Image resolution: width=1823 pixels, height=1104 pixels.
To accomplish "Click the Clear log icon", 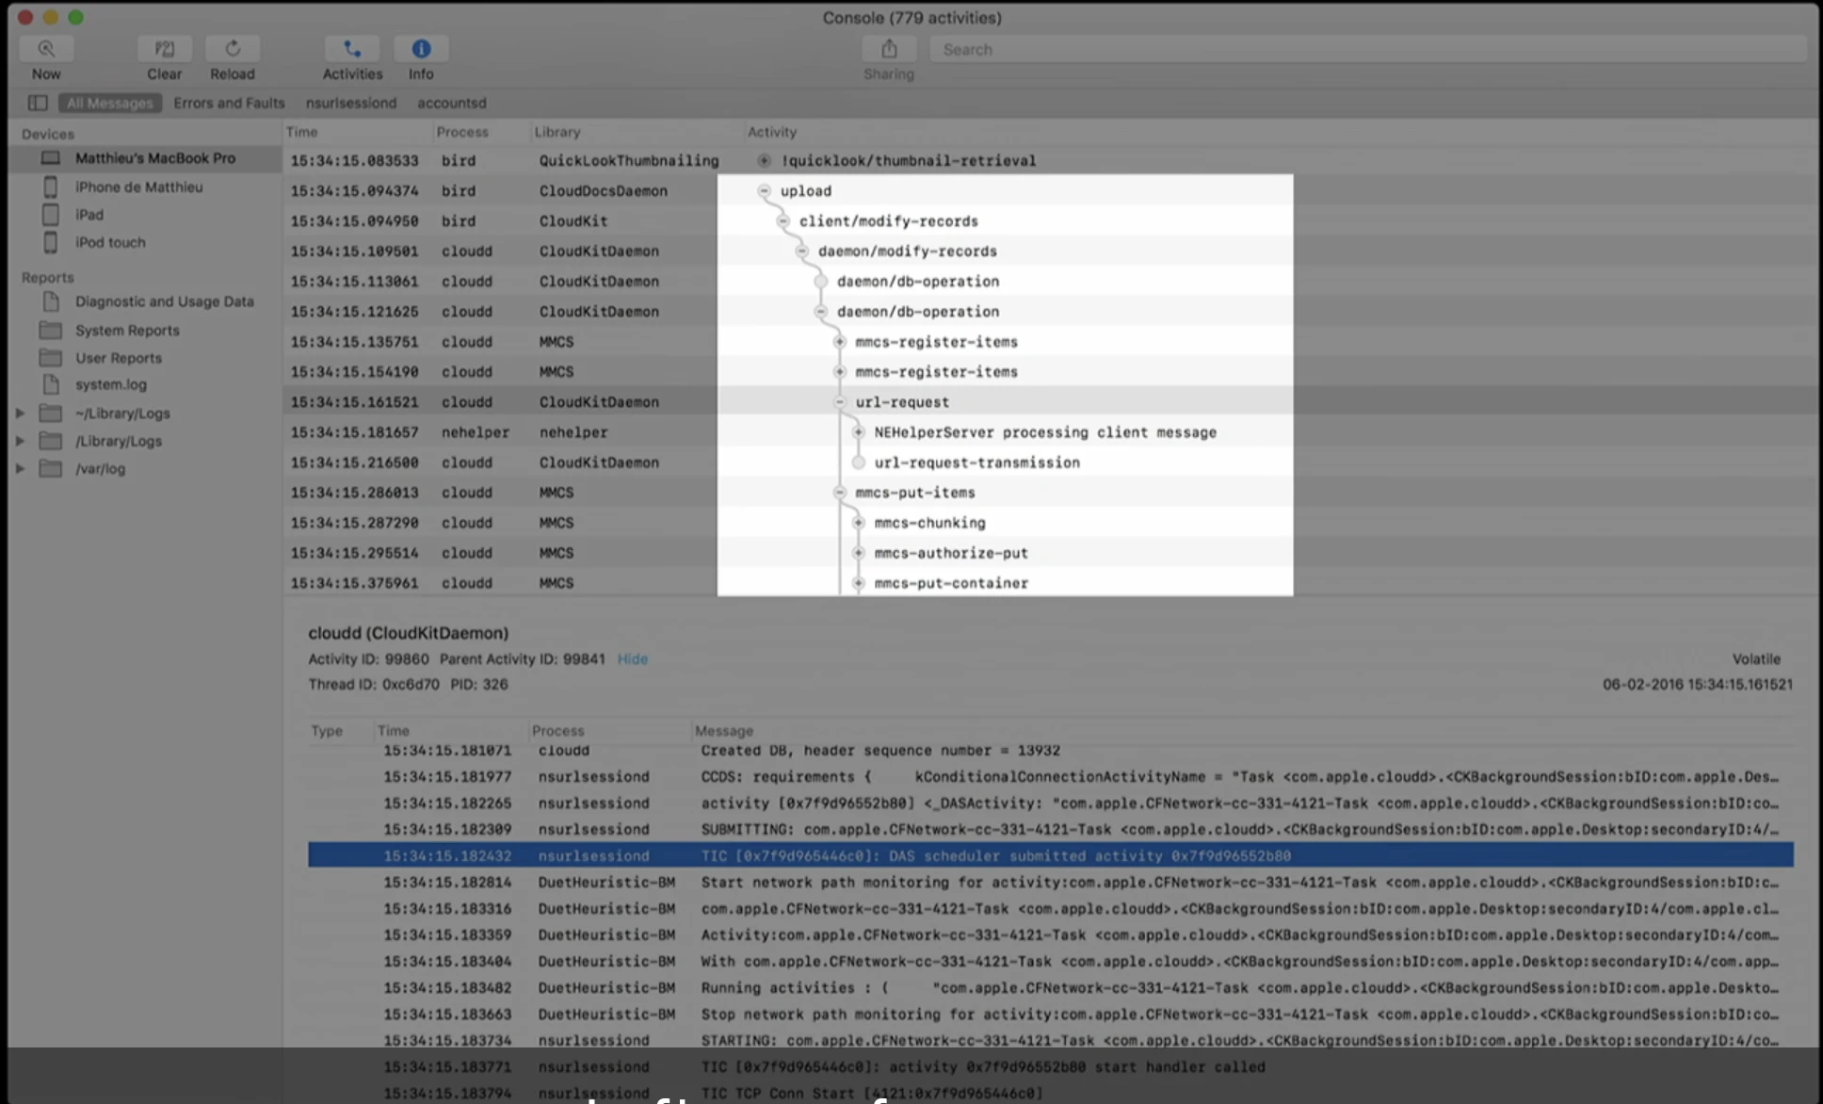I will [164, 49].
